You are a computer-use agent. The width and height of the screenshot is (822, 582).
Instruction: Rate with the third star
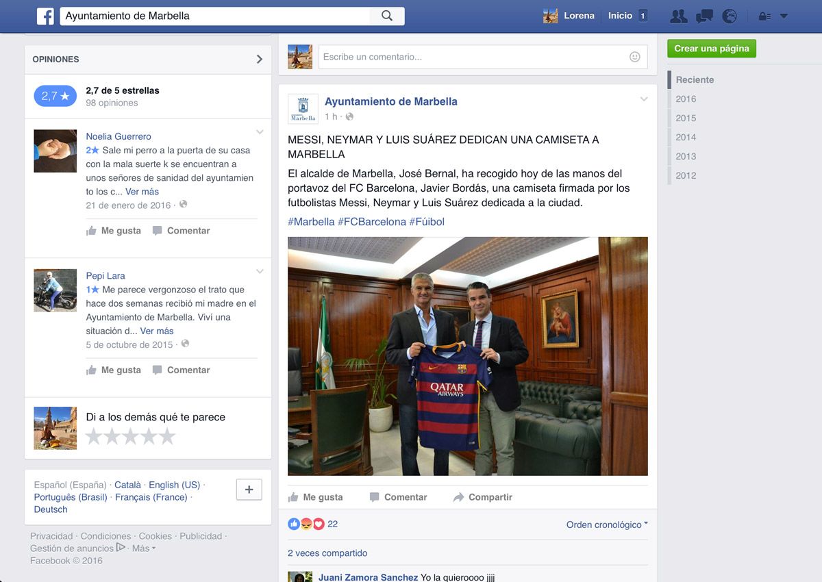click(x=131, y=437)
